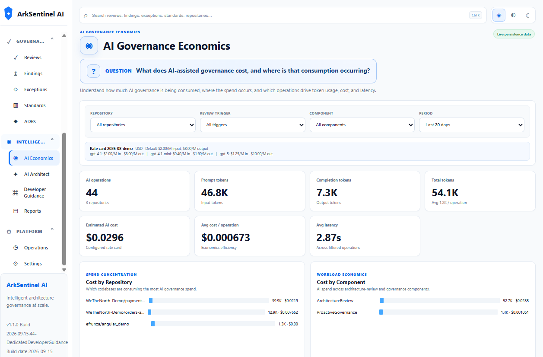Click the Prompt tokens card 46.8K
The width and height of the screenshot is (543, 357).
click(250, 191)
